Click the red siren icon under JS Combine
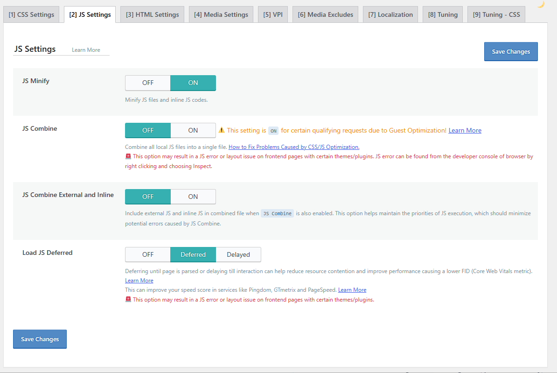557x373 pixels. tap(128, 156)
